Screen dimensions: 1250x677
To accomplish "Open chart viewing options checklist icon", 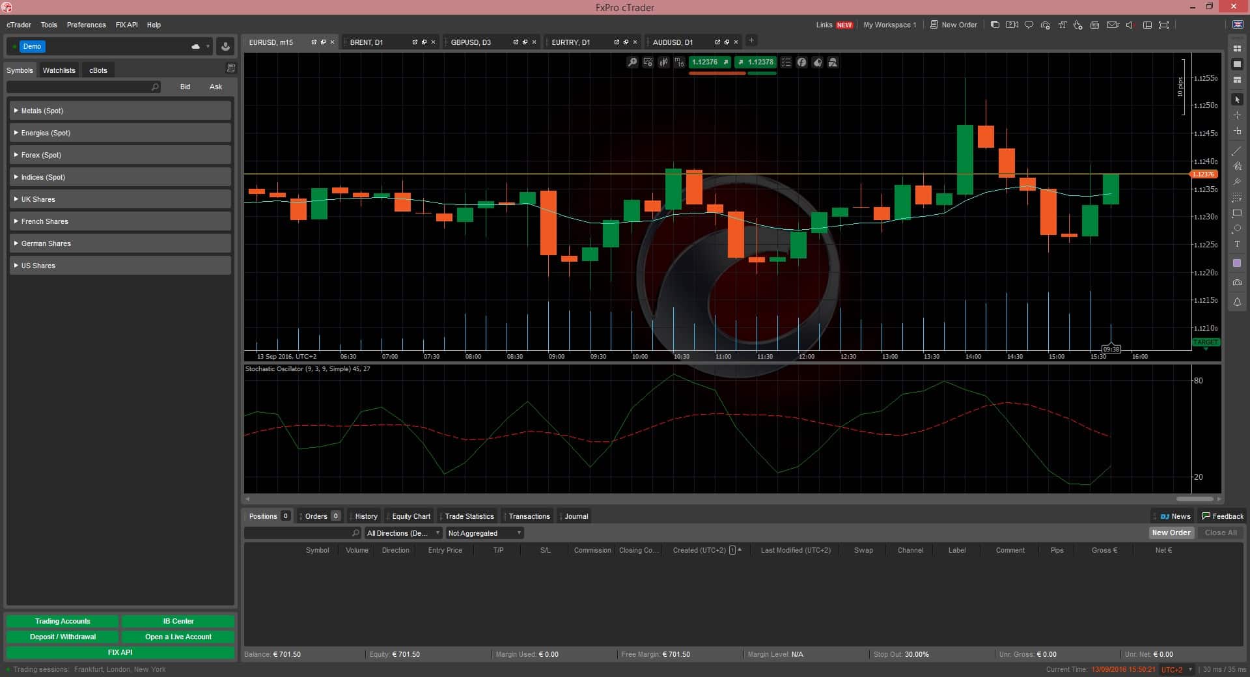I will [786, 62].
